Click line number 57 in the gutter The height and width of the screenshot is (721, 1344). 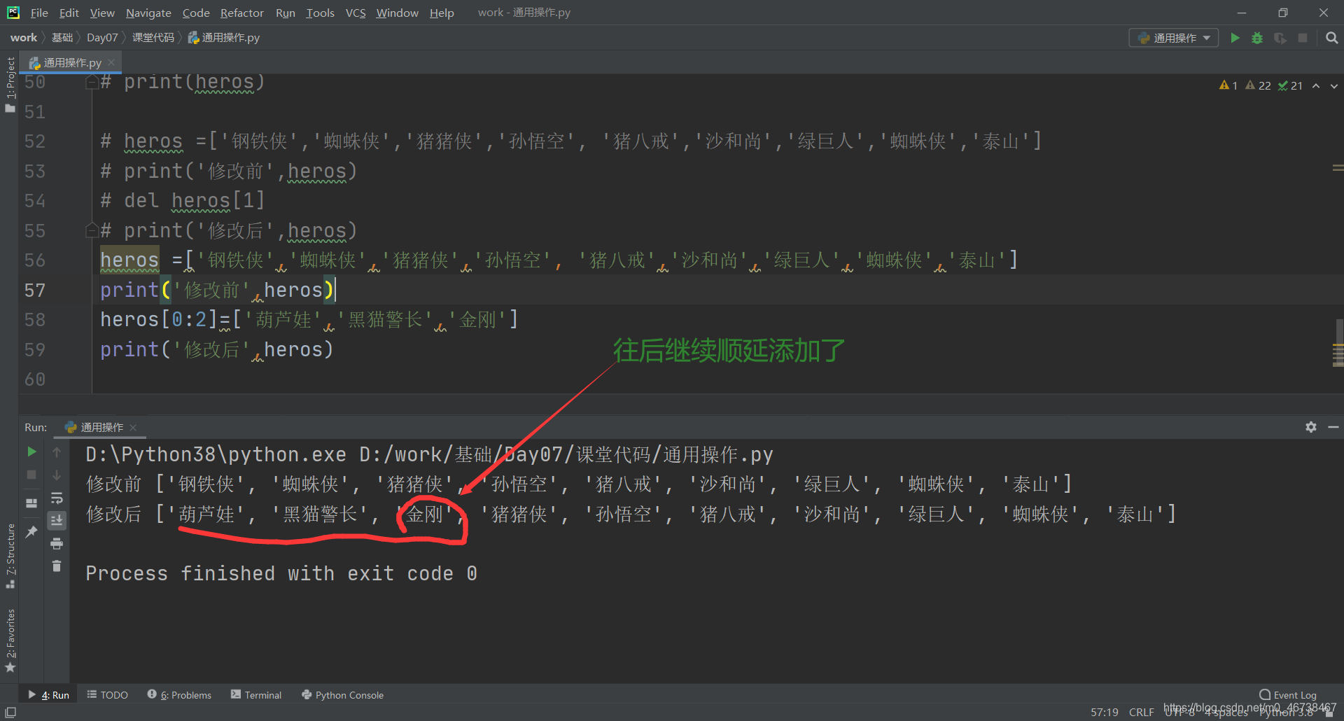(35, 290)
